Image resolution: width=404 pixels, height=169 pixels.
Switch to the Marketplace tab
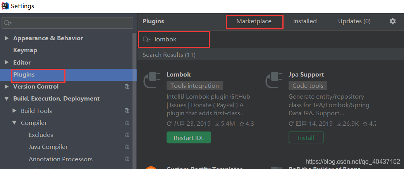254,21
